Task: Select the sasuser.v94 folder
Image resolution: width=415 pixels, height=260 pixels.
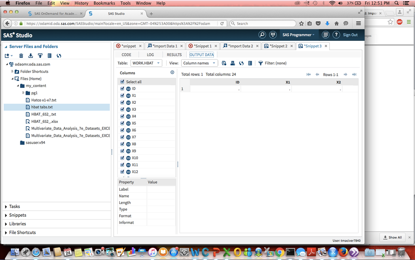Action: click(35, 142)
